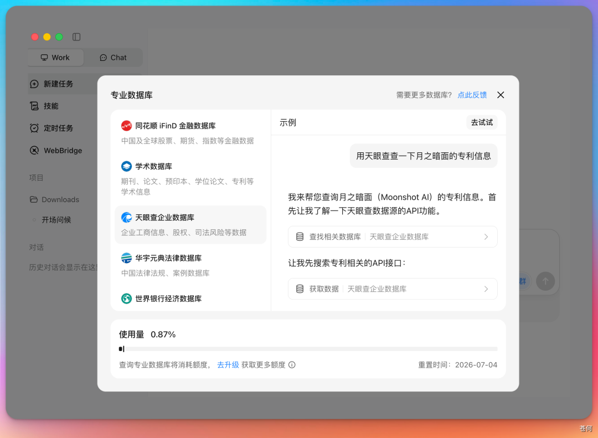
Task: Select 天眼查企业数据库 entry
Action: coord(190,225)
